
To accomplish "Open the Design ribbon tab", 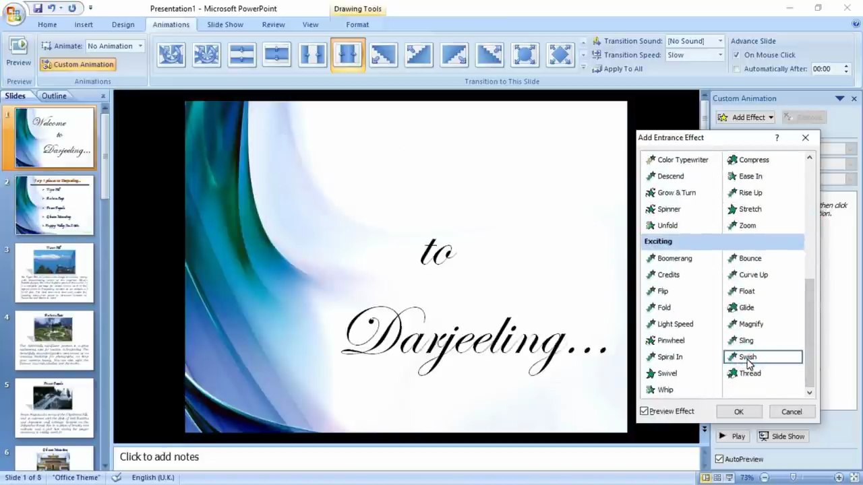I will 123,25.
